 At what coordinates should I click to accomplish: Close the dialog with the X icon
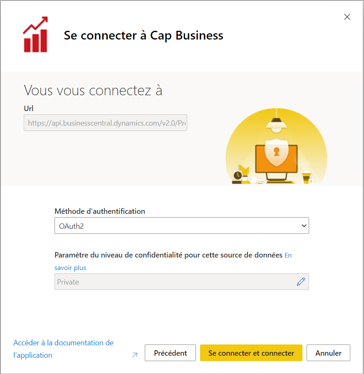(347, 17)
